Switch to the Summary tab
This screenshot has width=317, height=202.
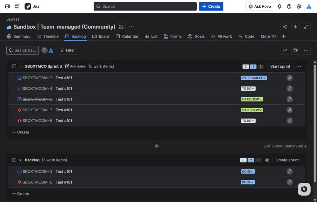click(x=19, y=36)
